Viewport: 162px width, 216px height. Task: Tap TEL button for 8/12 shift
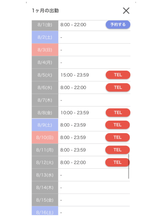(117, 162)
